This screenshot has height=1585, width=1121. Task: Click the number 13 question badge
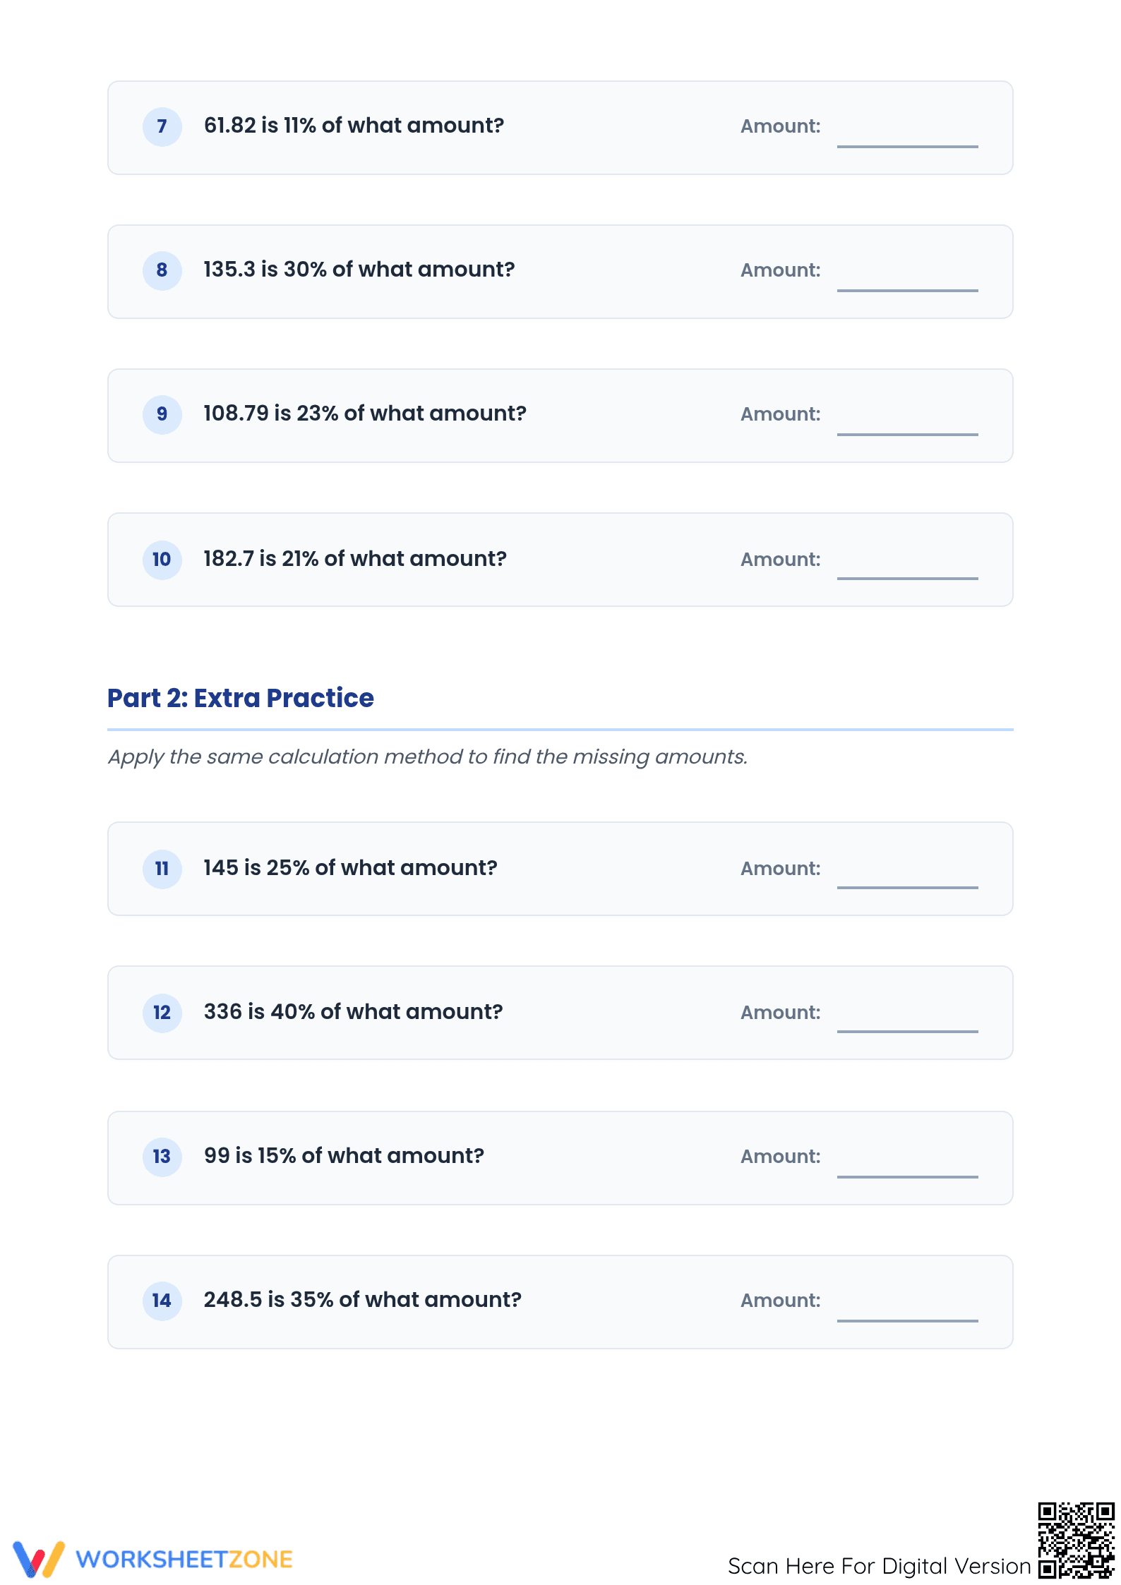point(162,1157)
